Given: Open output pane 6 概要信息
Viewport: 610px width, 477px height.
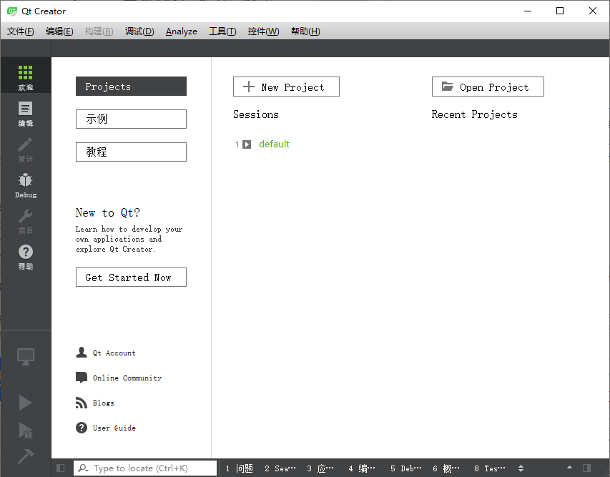Looking at the screenshot, I should coord(446,468).
